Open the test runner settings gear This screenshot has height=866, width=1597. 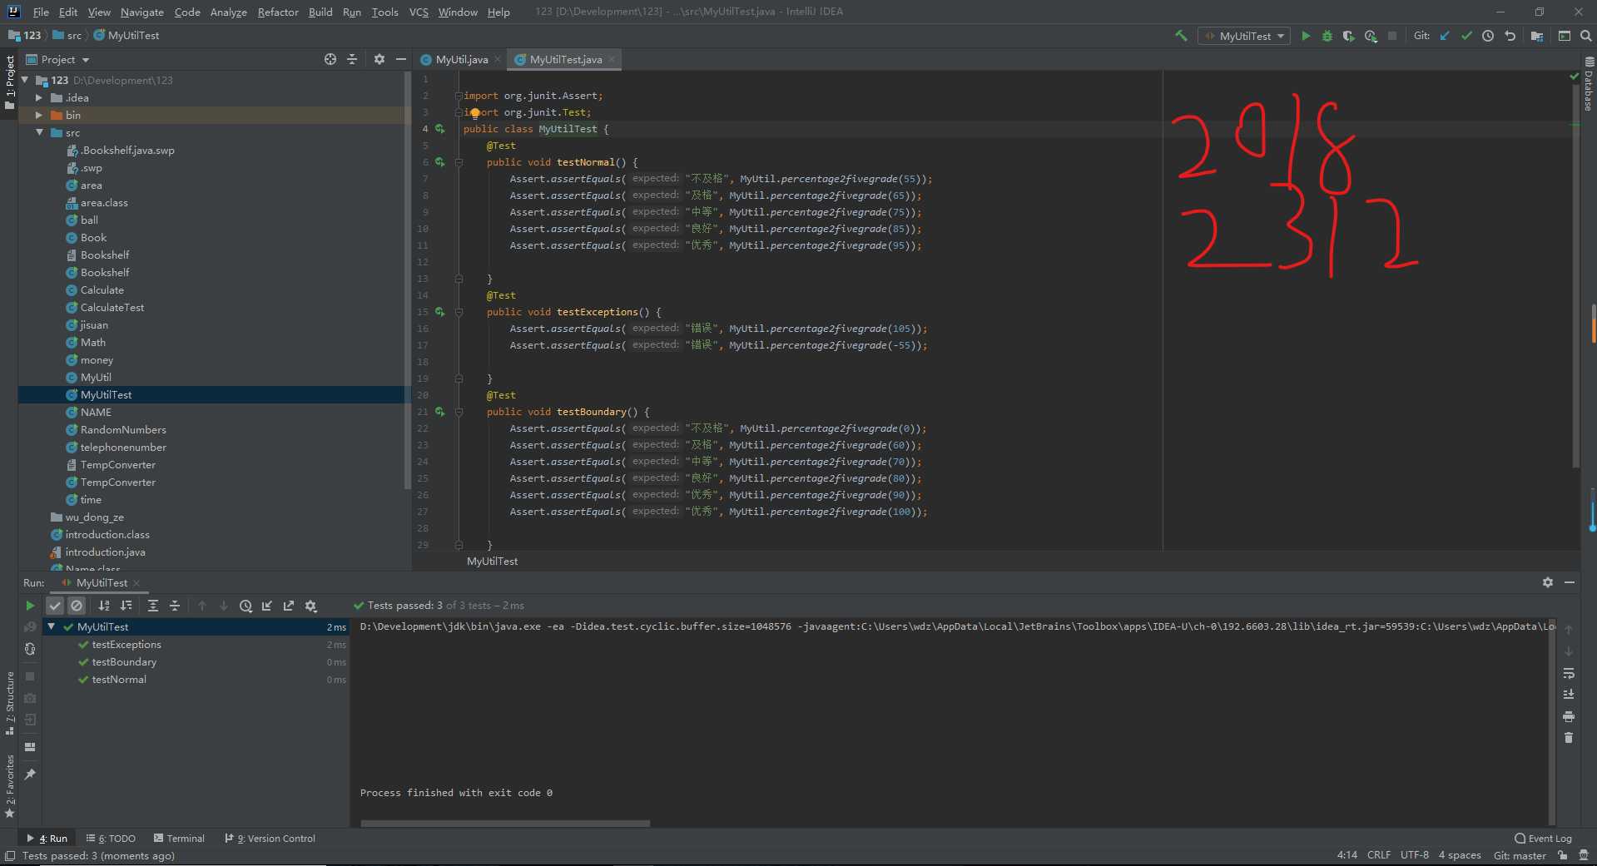pyautogui.click(x=311, y=606)
